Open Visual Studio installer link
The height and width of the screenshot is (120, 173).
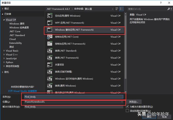pos(22,91)
